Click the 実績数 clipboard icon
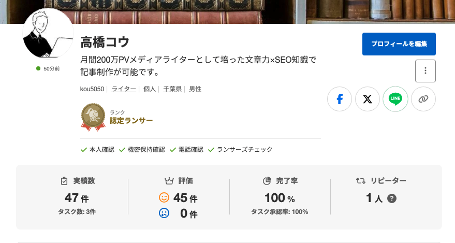This screenshot has height=243, width=455. [x=64, y=181]
